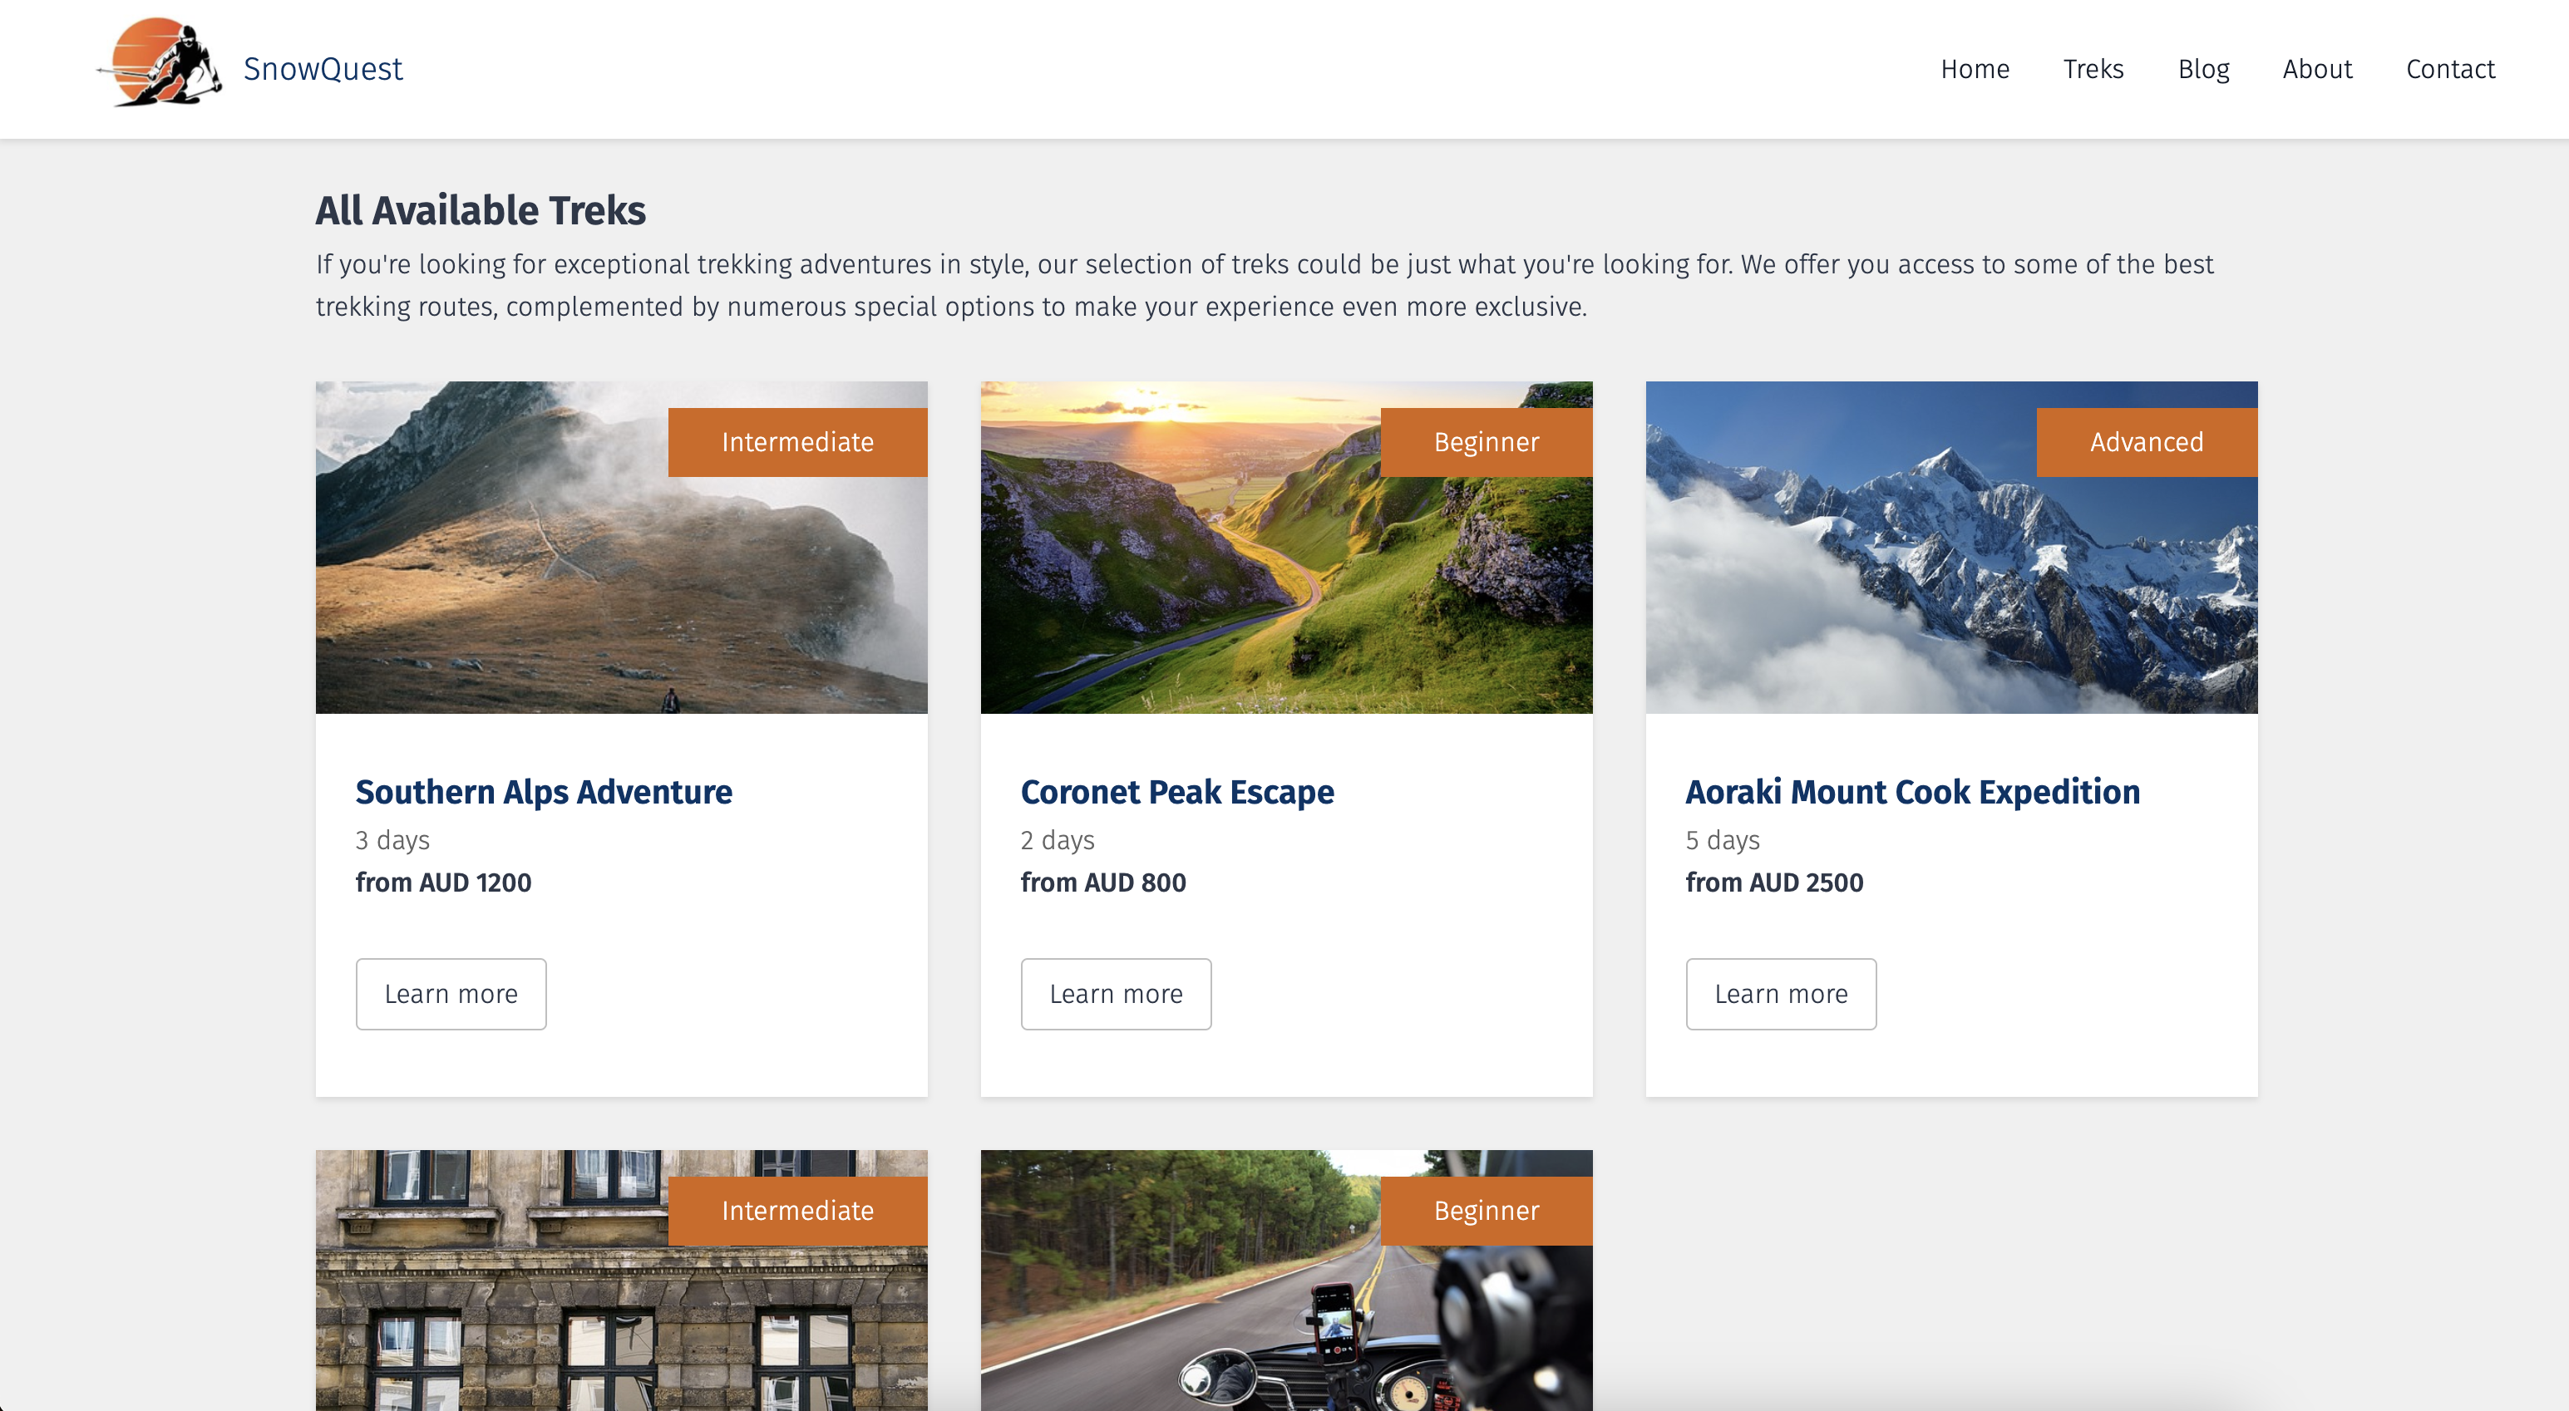Click the Beginner badge on Coronet Peak
The width and height of the screenshot is (2569, 1411).
click(x=1487, y=441)
